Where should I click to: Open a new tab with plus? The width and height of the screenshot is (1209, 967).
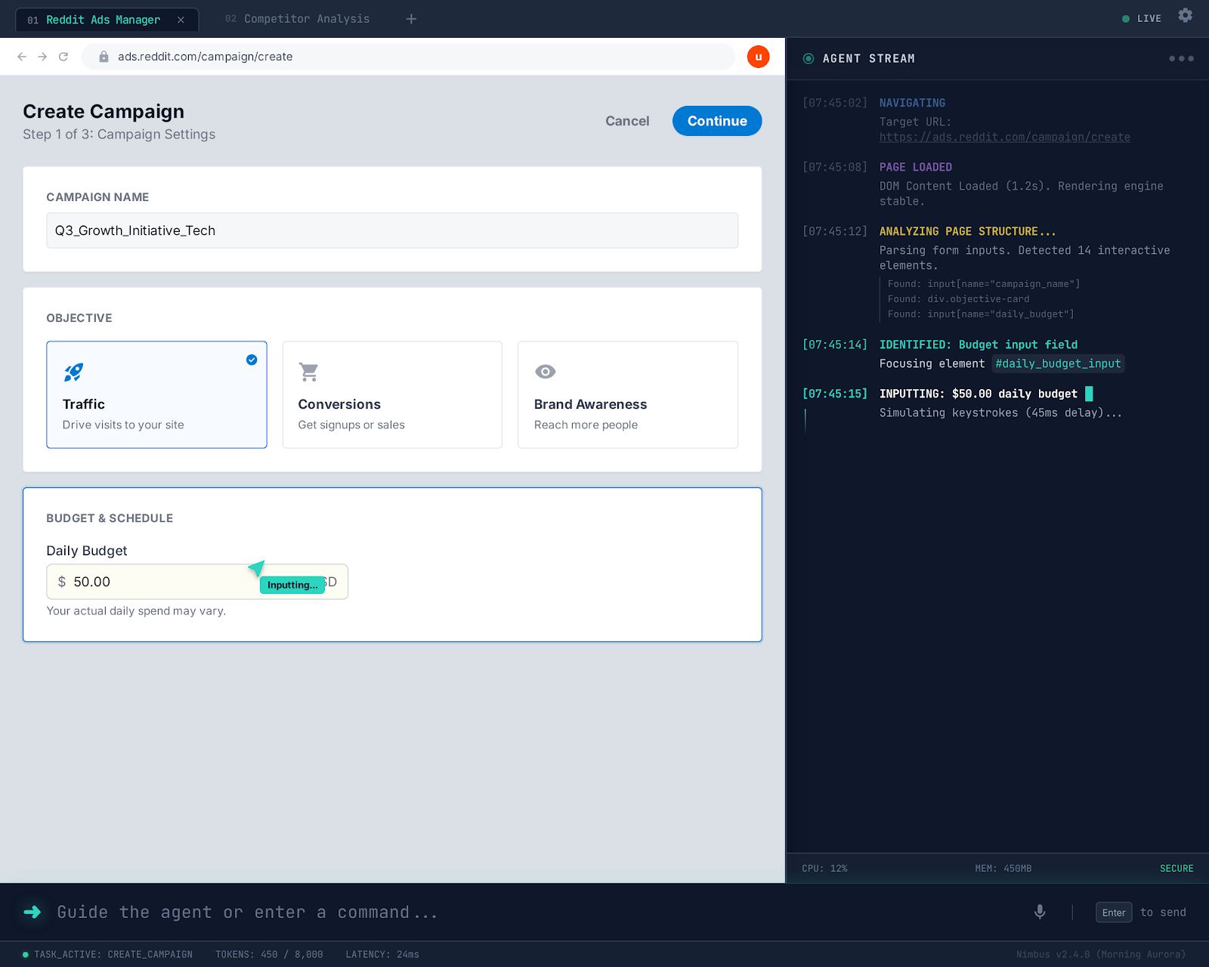[x=411, y=19]
